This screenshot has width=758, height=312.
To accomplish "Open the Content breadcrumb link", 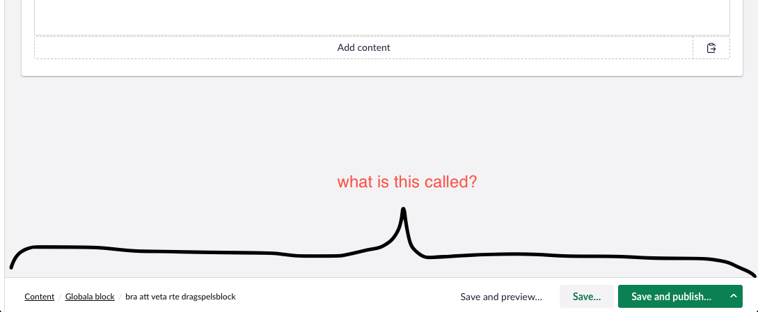I will [39, 297].
